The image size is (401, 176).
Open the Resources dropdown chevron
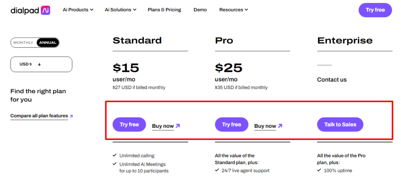(246, 10)
